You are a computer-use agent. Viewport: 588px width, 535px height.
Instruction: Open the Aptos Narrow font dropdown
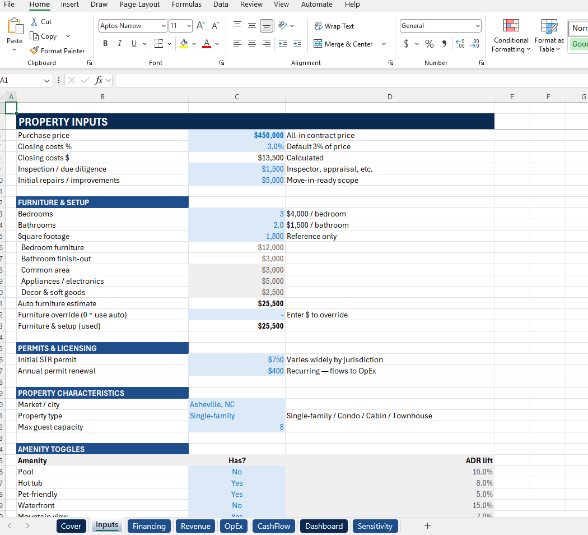[164, 26]
